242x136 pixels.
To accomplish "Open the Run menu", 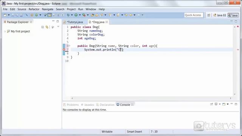I will tap(81, 9).
